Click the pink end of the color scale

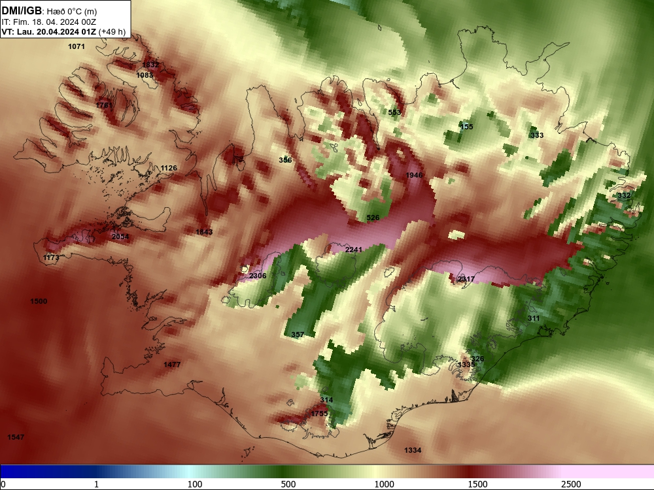click(x=609, y=471)
